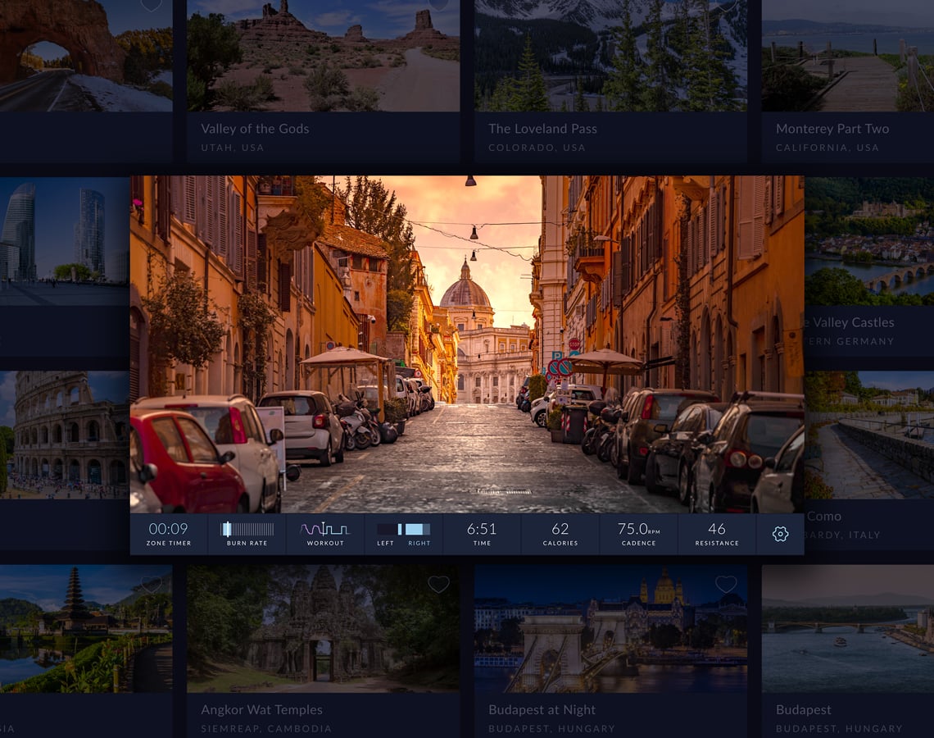Click the RIGHT balance label
Image resolution: width=934 pixels, height=738 pixels.
(419, 543)
